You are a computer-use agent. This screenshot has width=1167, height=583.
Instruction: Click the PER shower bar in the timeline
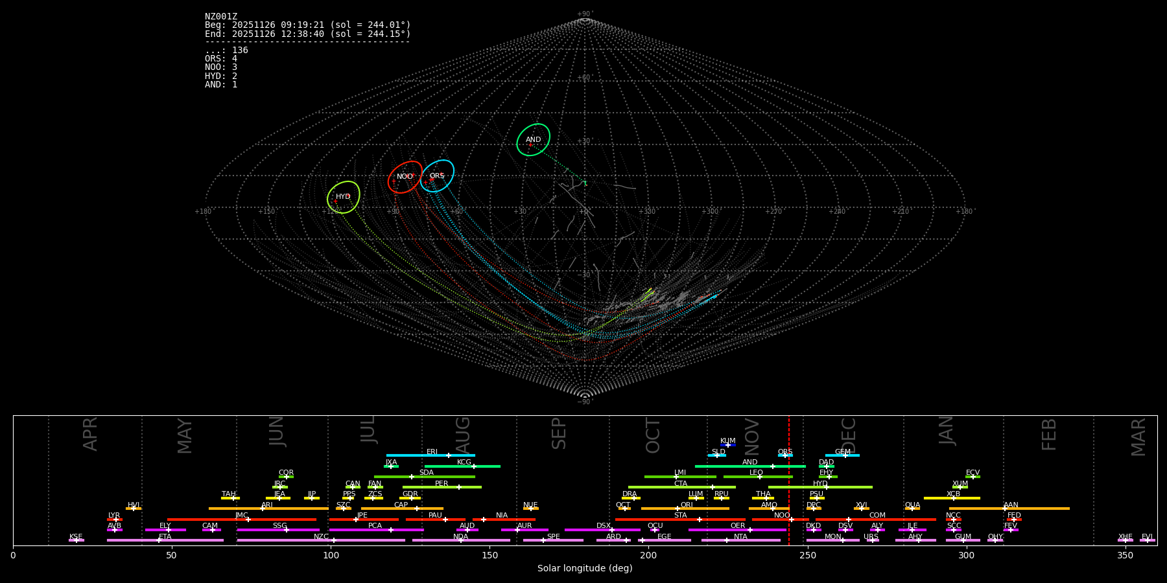tap(442, 487)
